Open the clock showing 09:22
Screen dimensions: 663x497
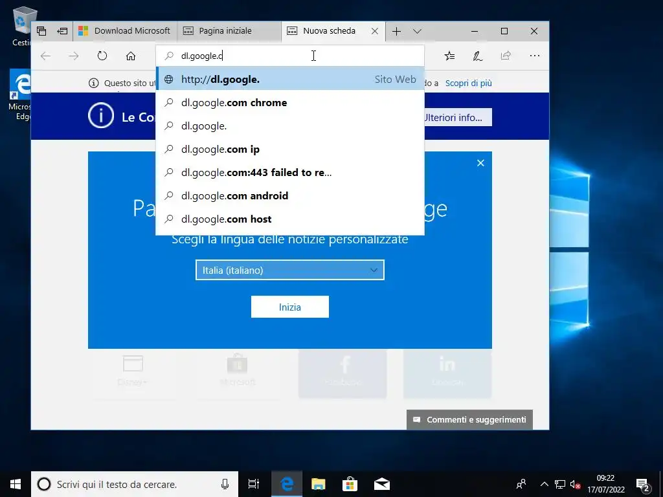pos(605,484)
